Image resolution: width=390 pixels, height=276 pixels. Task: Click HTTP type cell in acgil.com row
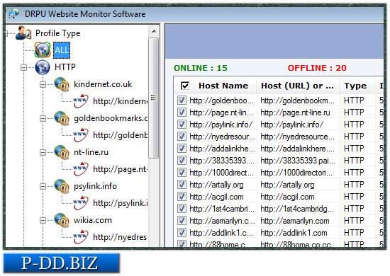(354, 197)
